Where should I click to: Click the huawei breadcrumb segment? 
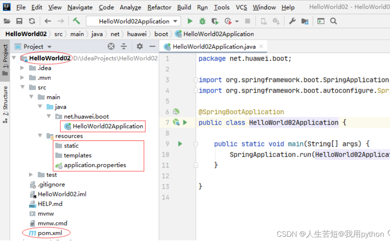point(137,34)
